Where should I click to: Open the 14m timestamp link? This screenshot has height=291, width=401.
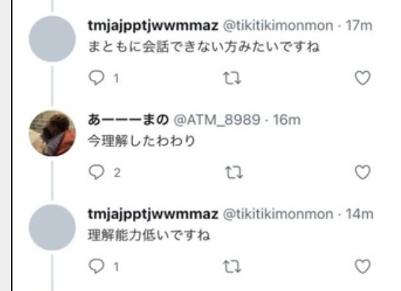pyautogui.click(x=360, y=214)
